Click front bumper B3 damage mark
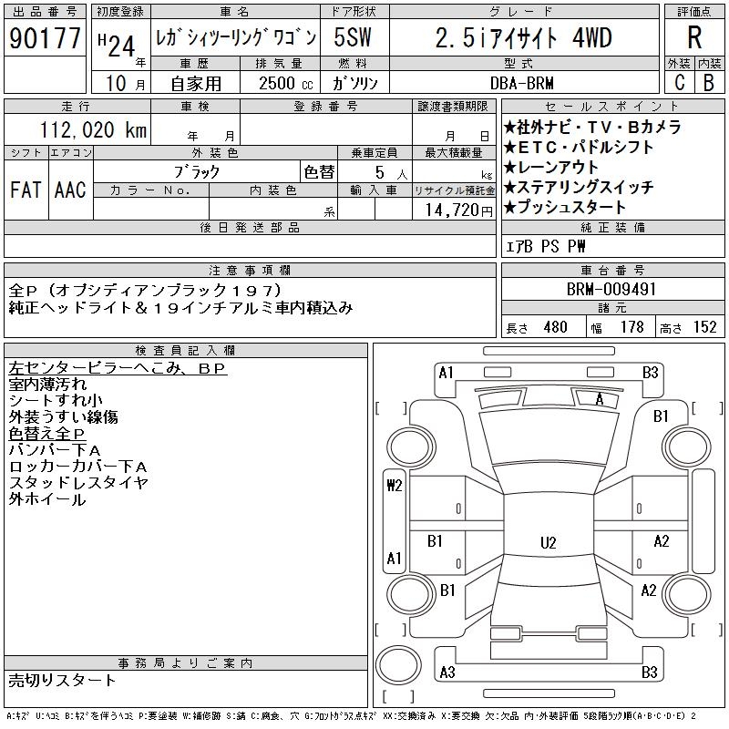The width and height of the screenshot is (729, 729). (x=651, y=373)
